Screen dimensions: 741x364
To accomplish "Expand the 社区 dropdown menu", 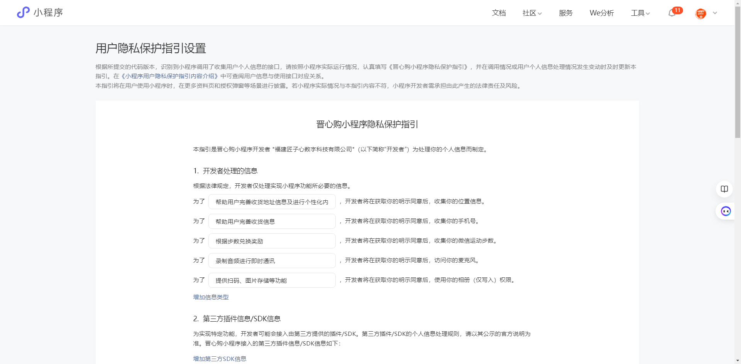I will (x=532, y=13).
